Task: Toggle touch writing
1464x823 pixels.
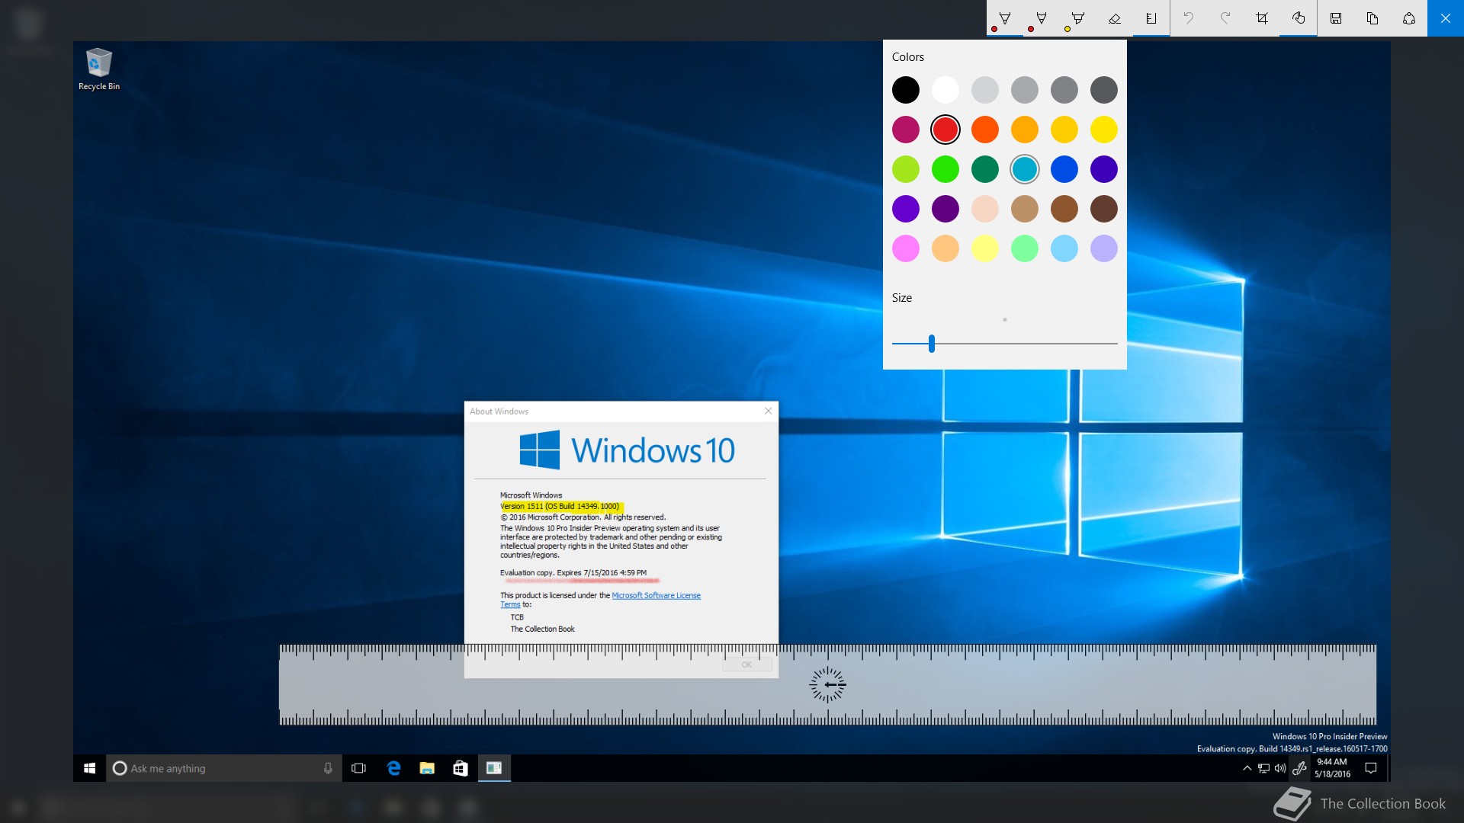Action: tap(1299, 18)
